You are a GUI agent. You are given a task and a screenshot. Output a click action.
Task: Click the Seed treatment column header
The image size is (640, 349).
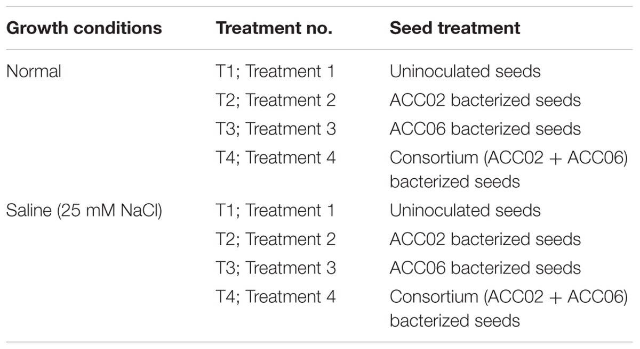[x=455, y=28]
